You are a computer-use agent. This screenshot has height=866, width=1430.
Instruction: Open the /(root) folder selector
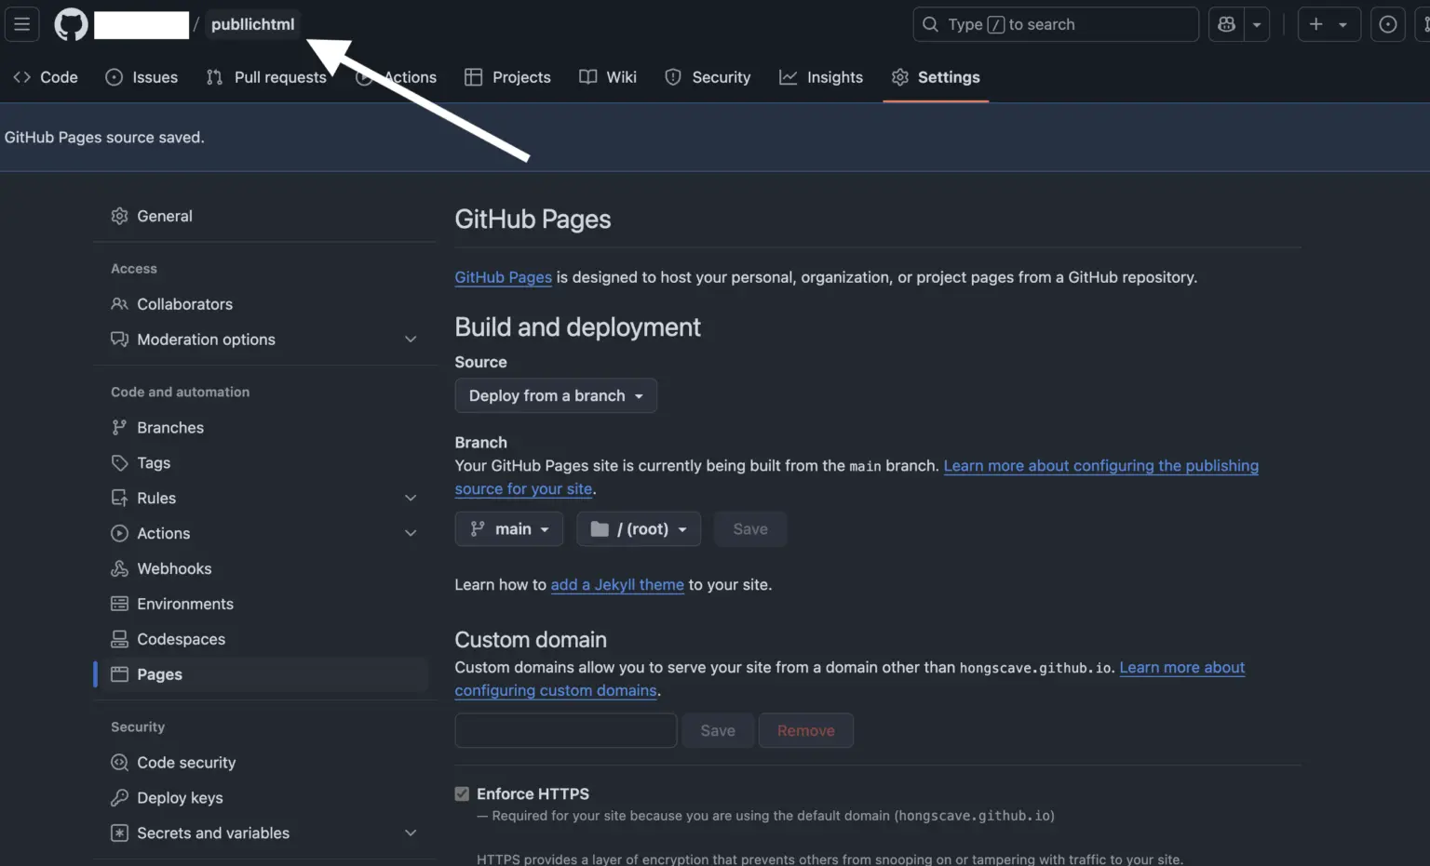[638, 528]
